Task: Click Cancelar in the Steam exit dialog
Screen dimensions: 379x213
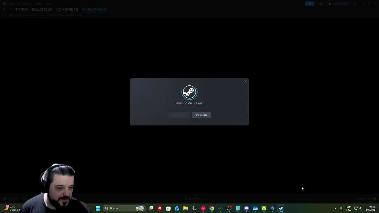Action: pyautogui.click(x=201, y=115)
